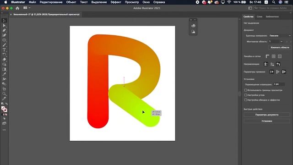Open the Справка menu

159,2
